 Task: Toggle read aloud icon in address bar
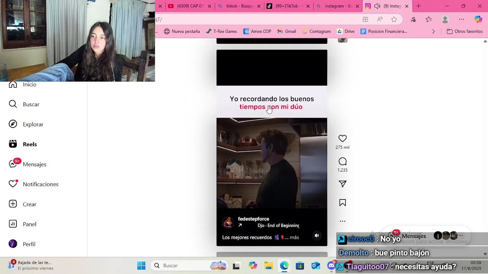[380, 19]
